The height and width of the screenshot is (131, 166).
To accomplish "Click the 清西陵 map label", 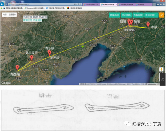I will point(15,74).
